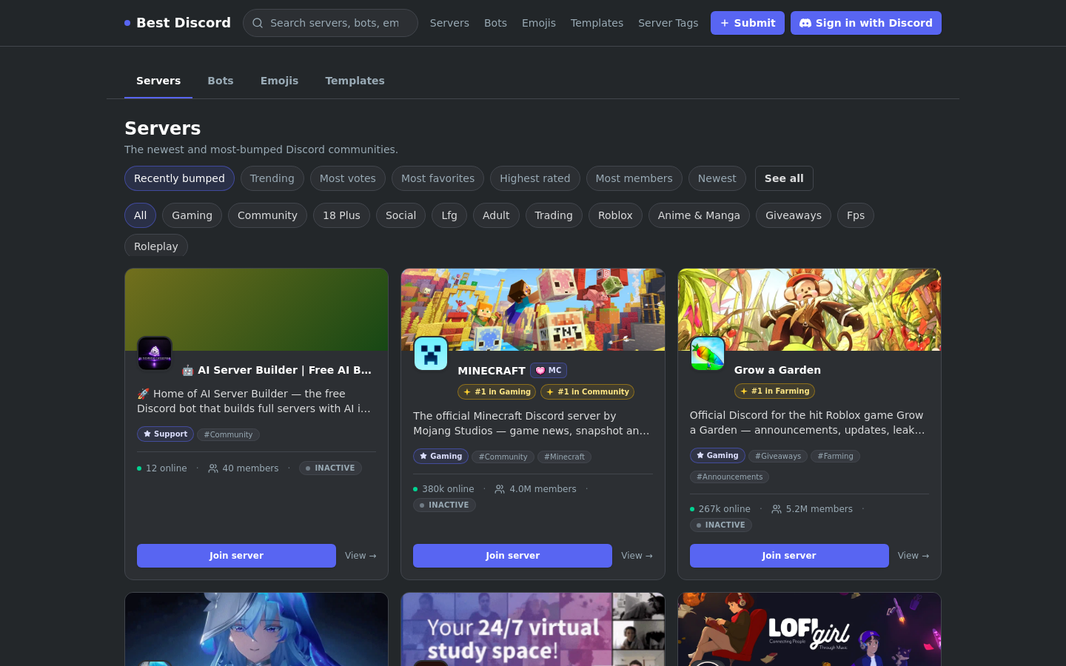View the AI Server Builder server details
This screenshot has width=1066, height=666.
tap(361, 556)
